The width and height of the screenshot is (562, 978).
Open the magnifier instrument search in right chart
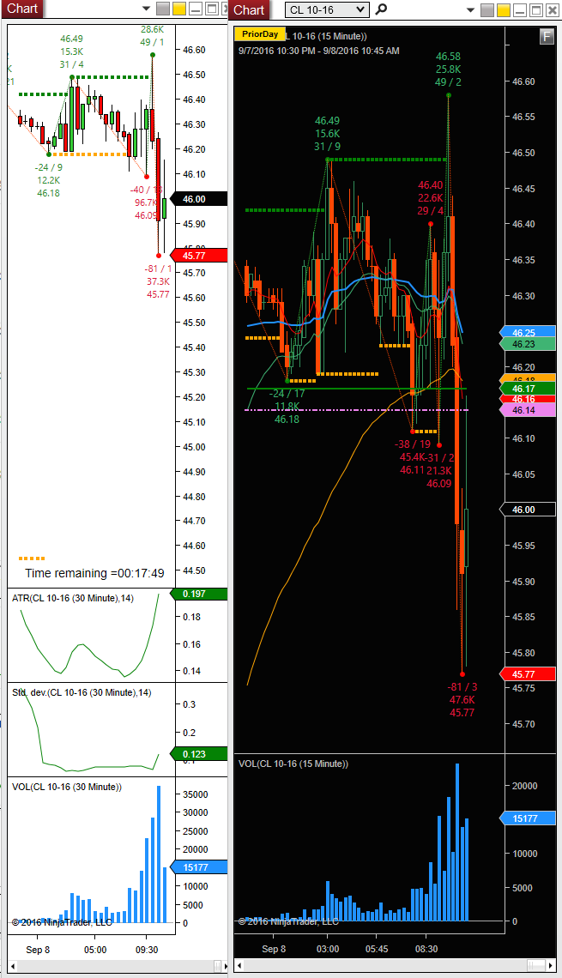[381, 9]
